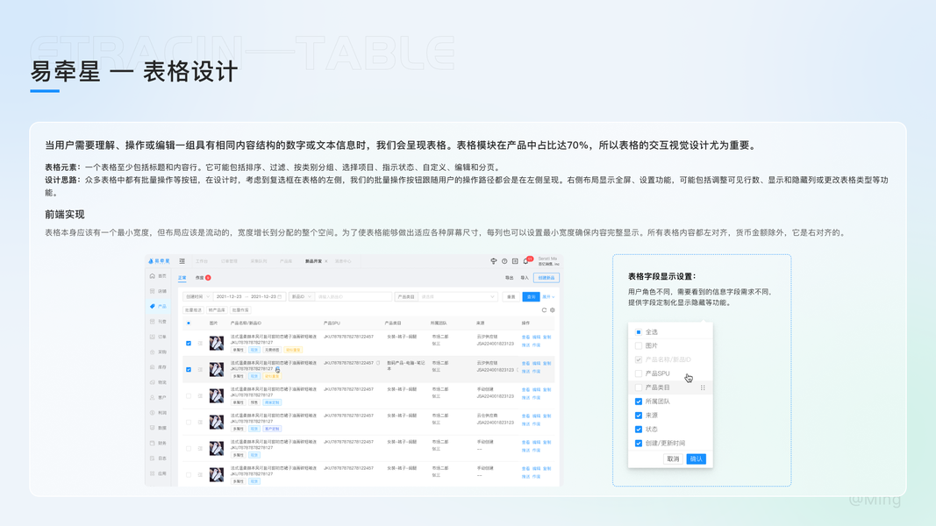Expand more filters with 展开
The image size is (936, 526).
pyautogui.click(x=548, y=296)
